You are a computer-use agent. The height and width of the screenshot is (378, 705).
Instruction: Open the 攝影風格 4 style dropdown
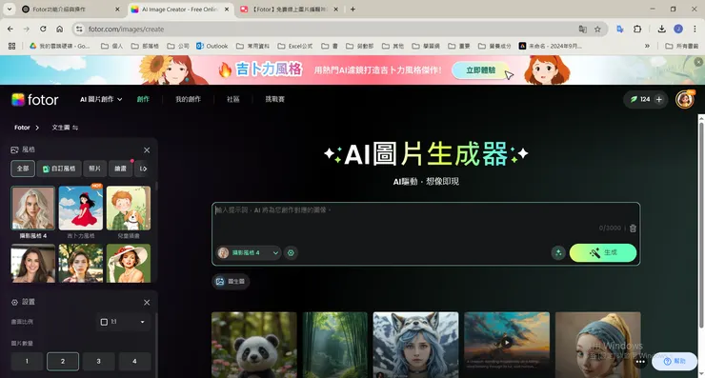click(x=249, y=253)
